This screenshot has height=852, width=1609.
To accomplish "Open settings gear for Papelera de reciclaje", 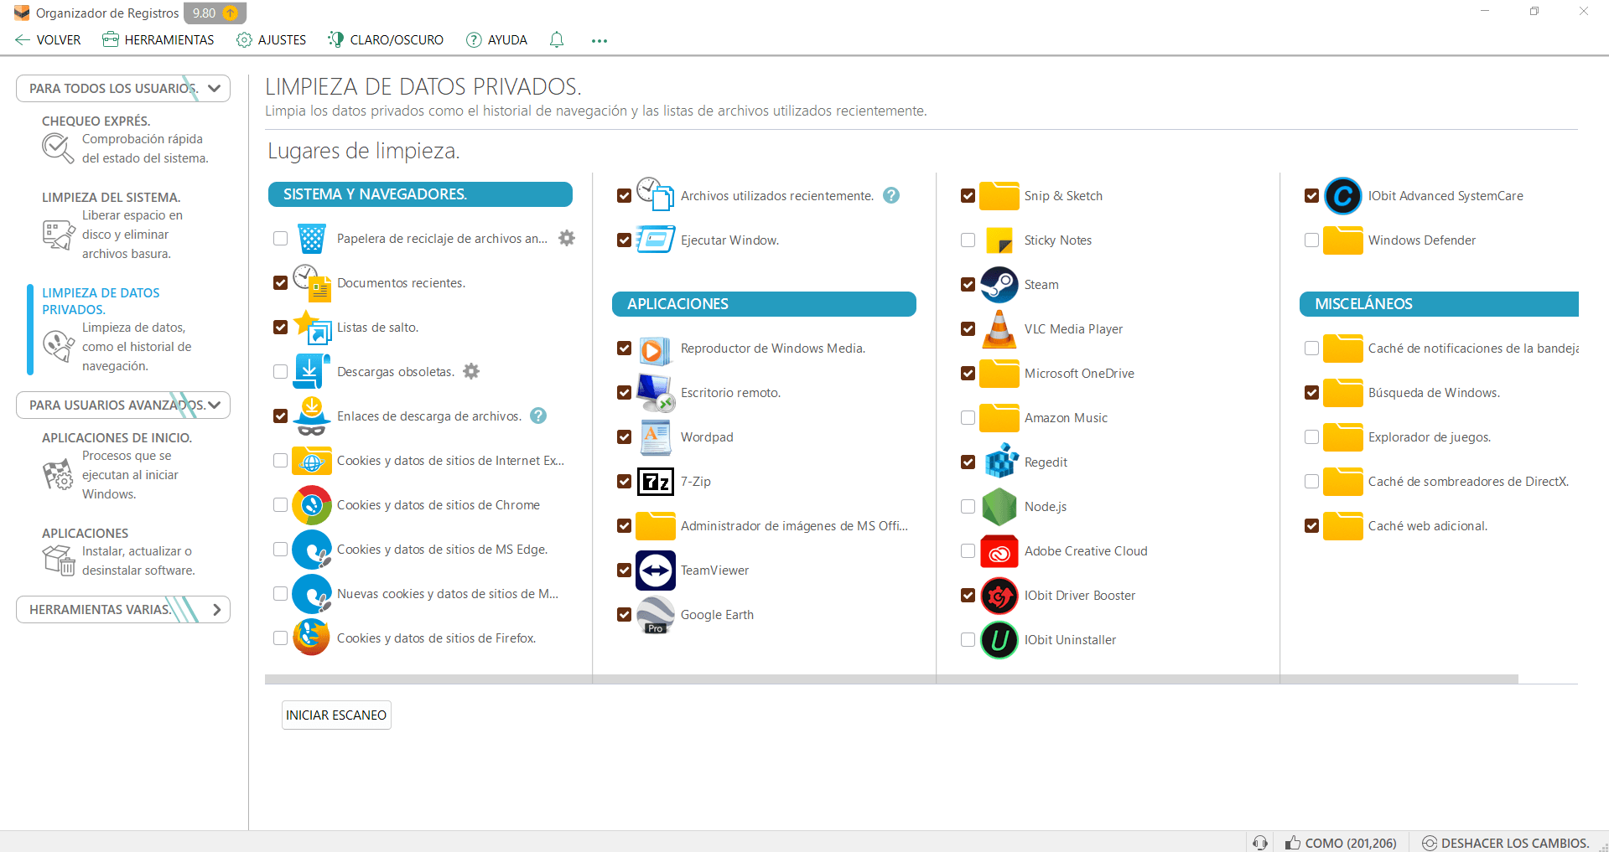I will click(567, 238).
